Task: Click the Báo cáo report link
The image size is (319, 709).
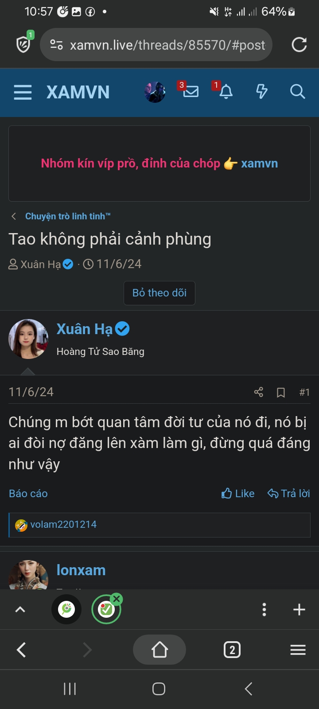Action: tap(28, 494)
